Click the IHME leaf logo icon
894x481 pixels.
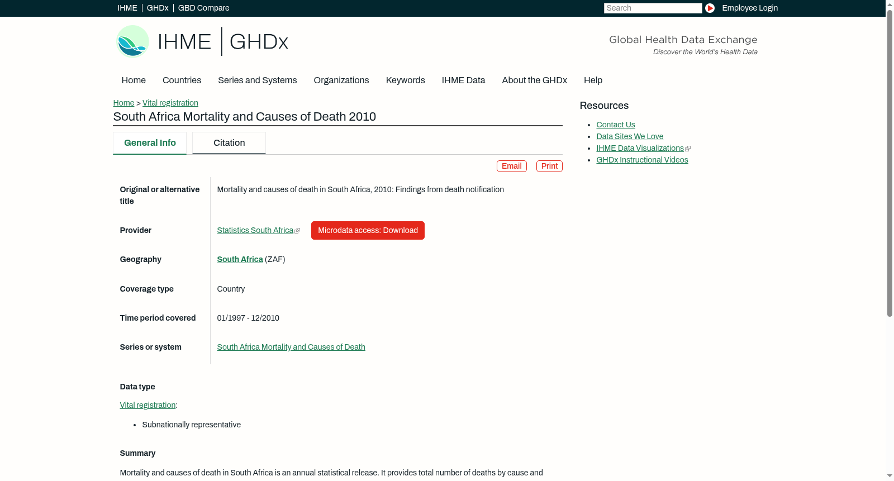point(132,41)
